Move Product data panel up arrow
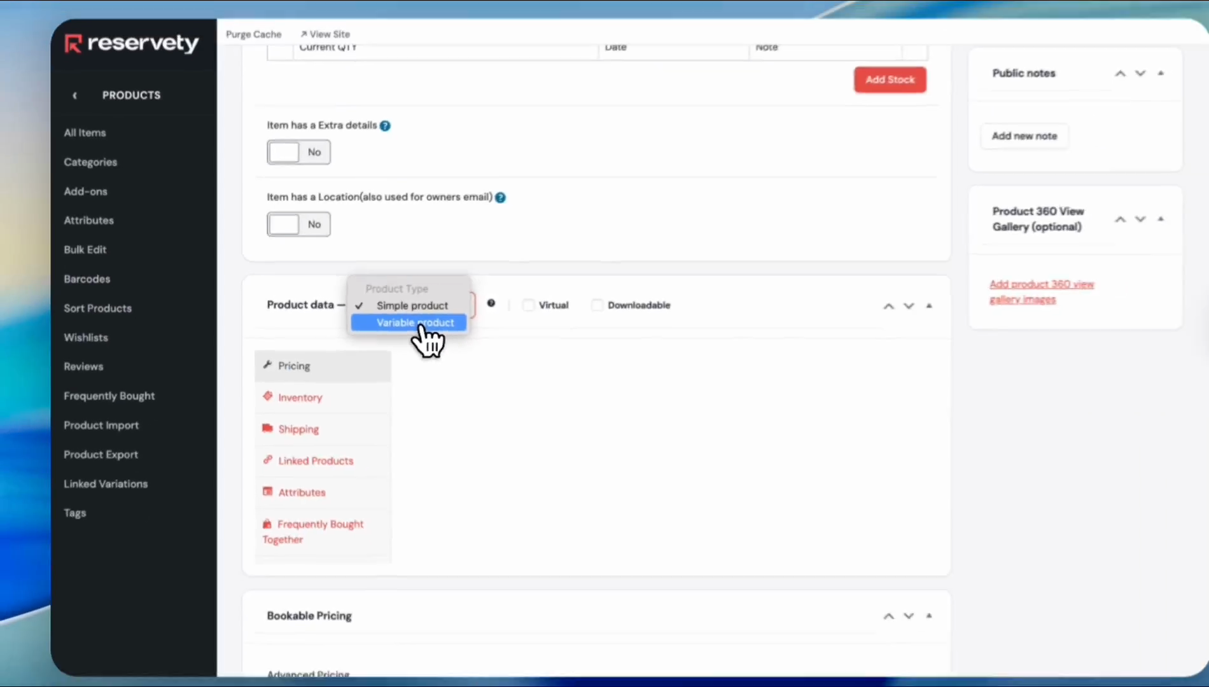 click(x=888, y=306)
